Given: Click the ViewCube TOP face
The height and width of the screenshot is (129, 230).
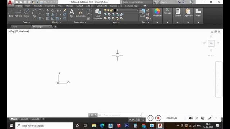Looking at the screenshot, I should (x=211, y=43).
